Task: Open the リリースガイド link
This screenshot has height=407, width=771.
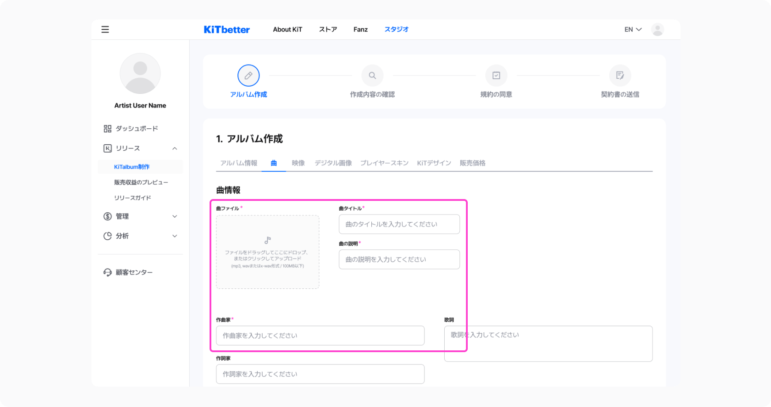Action: [133, 198]
